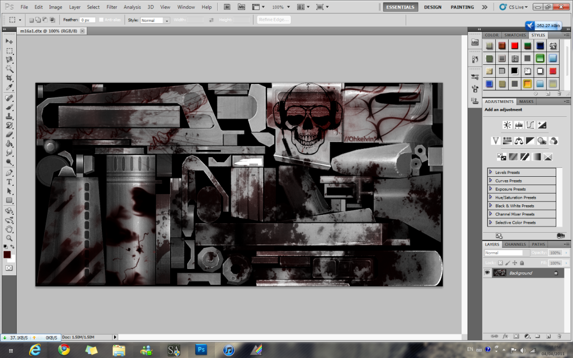Open the Style dropdown in options bar
573x358 pixels.
coord(155,20)
